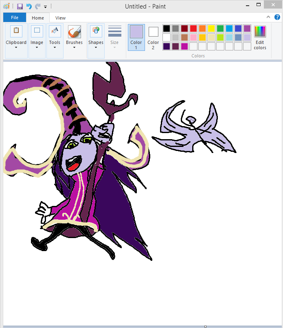Close the Paint window
The width and height of the screenshot is (283, 328).
(x=273, y=4)
